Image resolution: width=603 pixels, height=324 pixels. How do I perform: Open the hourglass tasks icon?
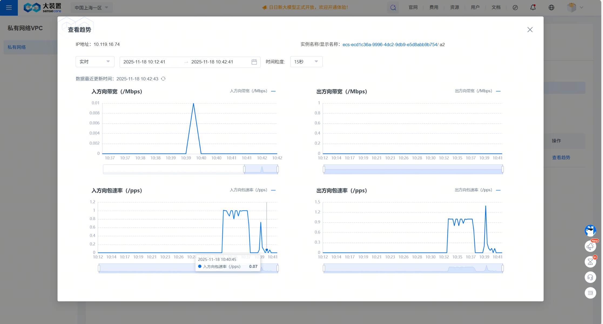pyautogui.click(x=590, y=262)
